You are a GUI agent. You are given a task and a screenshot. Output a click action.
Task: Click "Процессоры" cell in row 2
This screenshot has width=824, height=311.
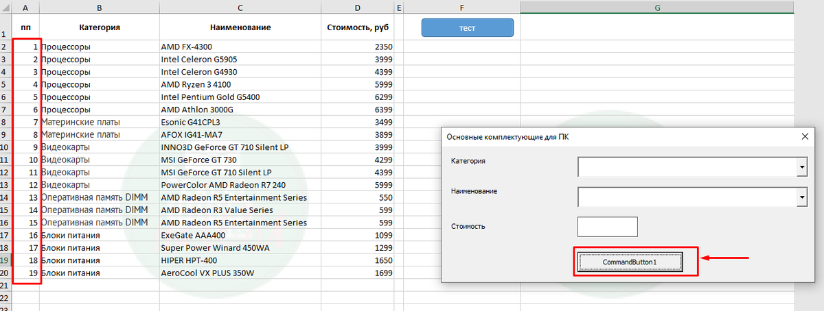pyautogui.click(x=100, y=47)
